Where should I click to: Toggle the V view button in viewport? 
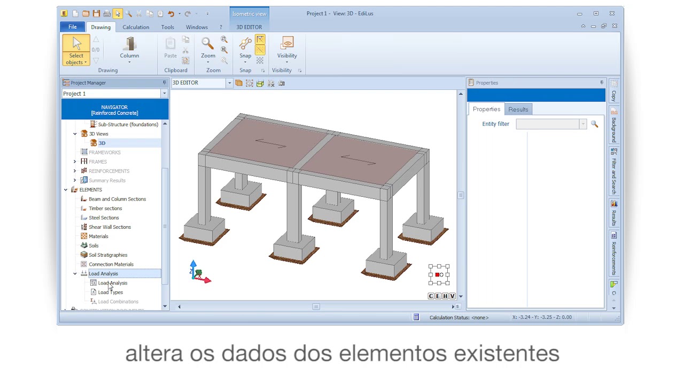pos(452,296)
